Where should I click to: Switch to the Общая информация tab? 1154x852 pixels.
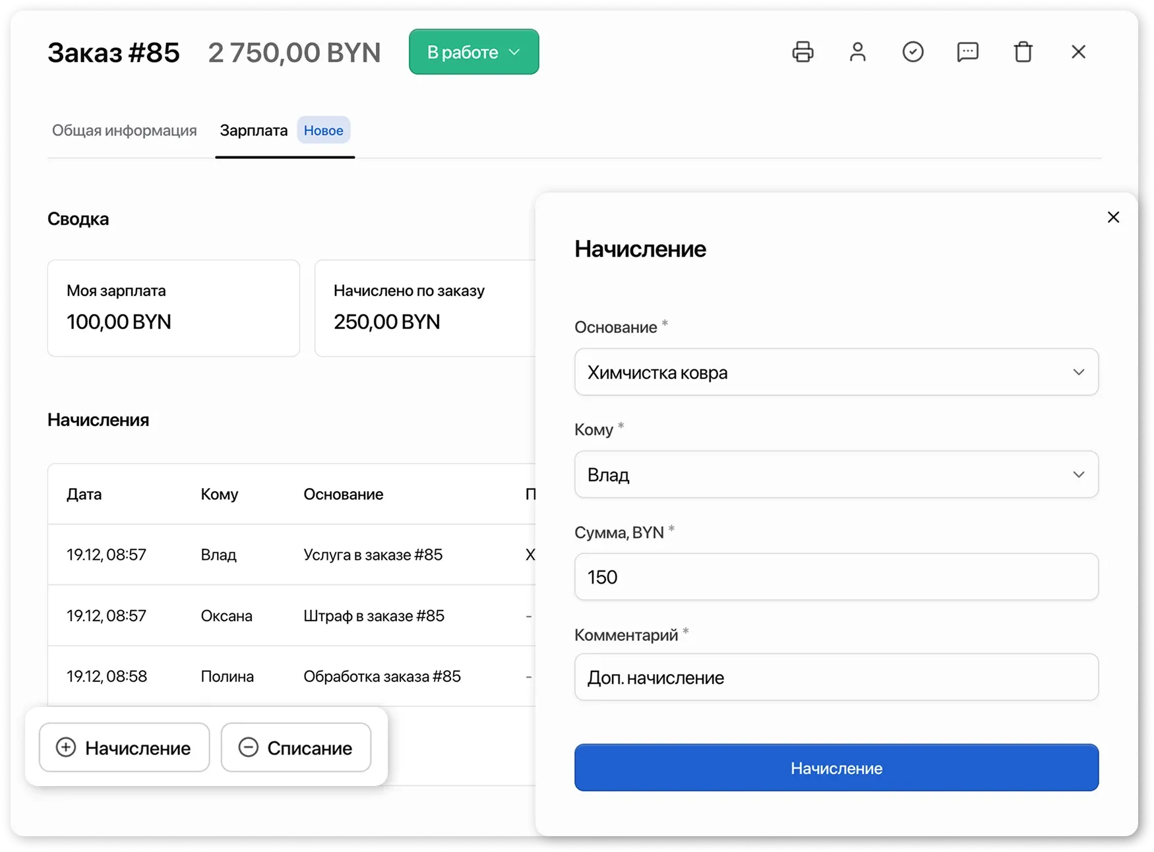pyautogui.click(x=124, y=131)
